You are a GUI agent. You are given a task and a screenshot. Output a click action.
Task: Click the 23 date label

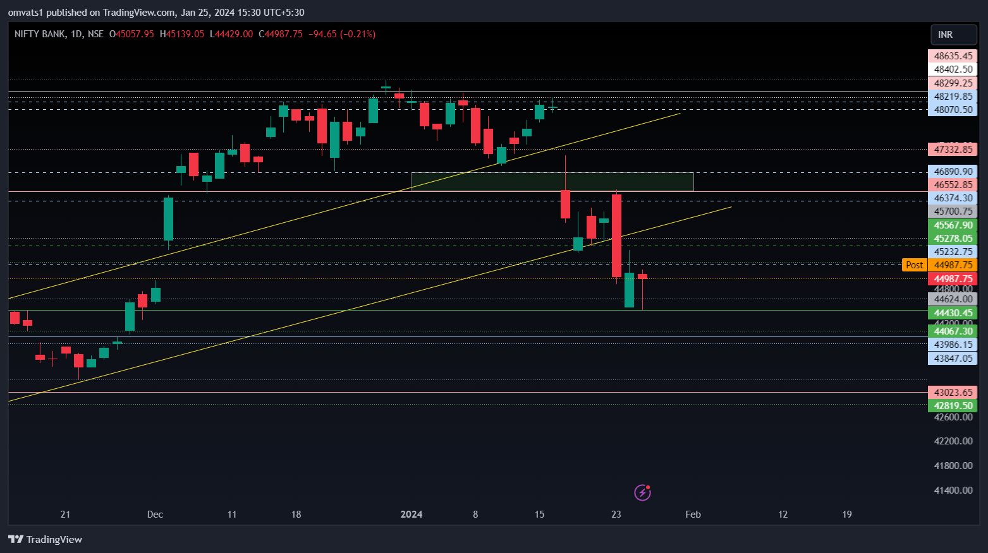coord(616,514)
